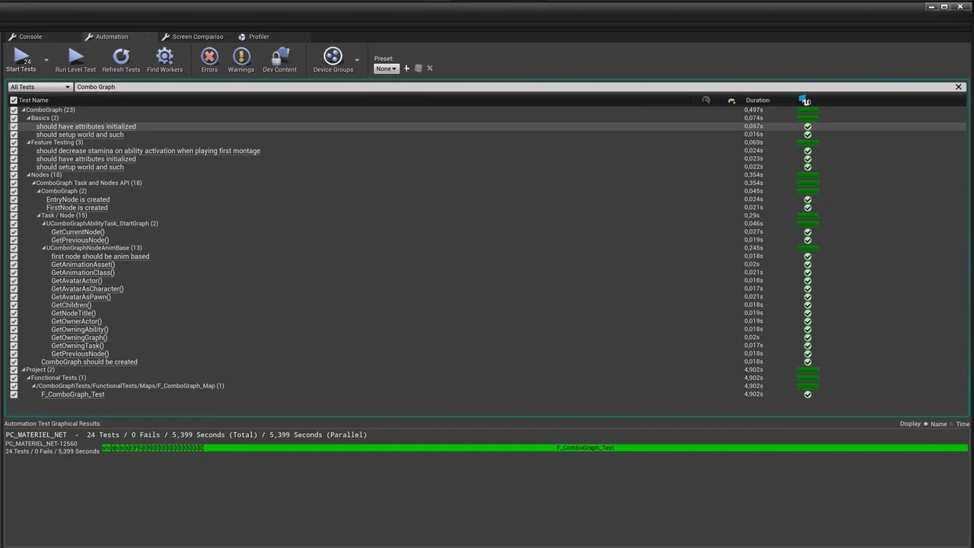The image size is (974, 548).
Task: Check the ComboGraph test checkbox
Action: pos(14,110)
